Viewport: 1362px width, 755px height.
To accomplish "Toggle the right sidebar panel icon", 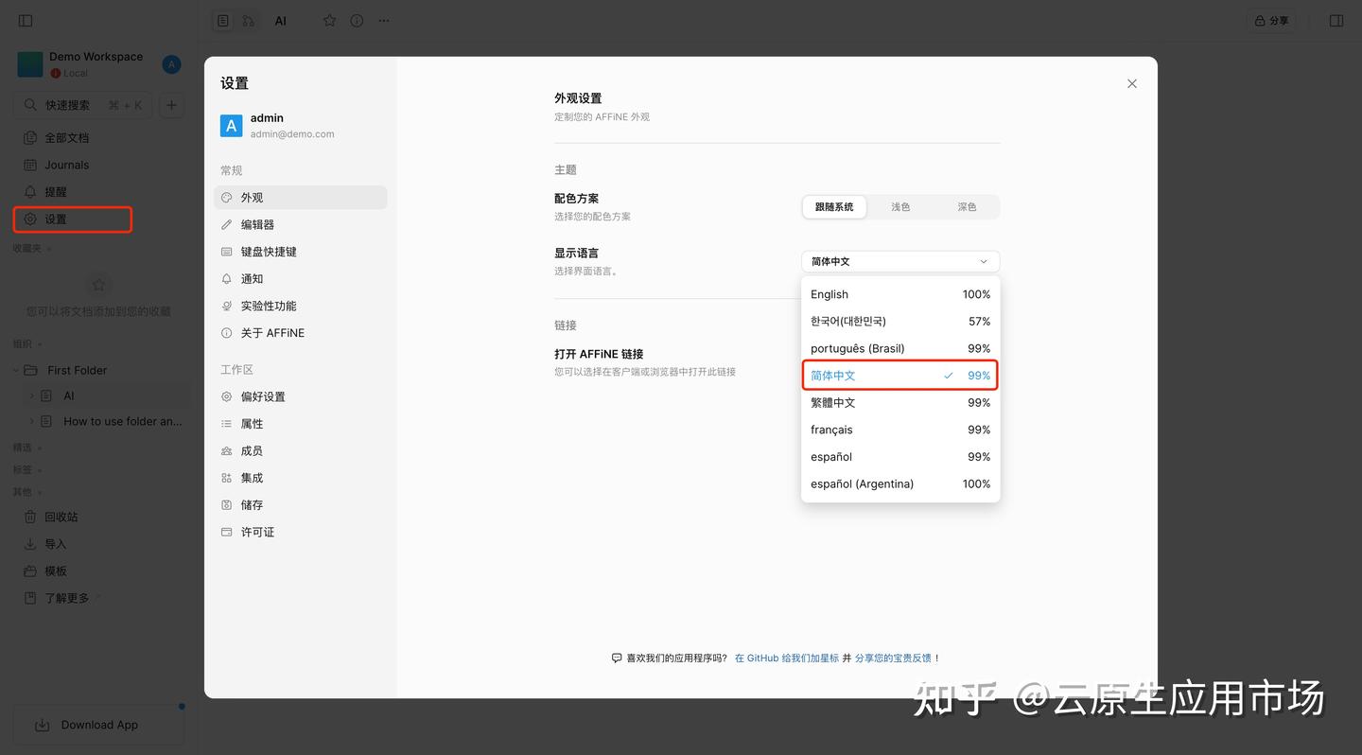I will (x=1336, y=21).
